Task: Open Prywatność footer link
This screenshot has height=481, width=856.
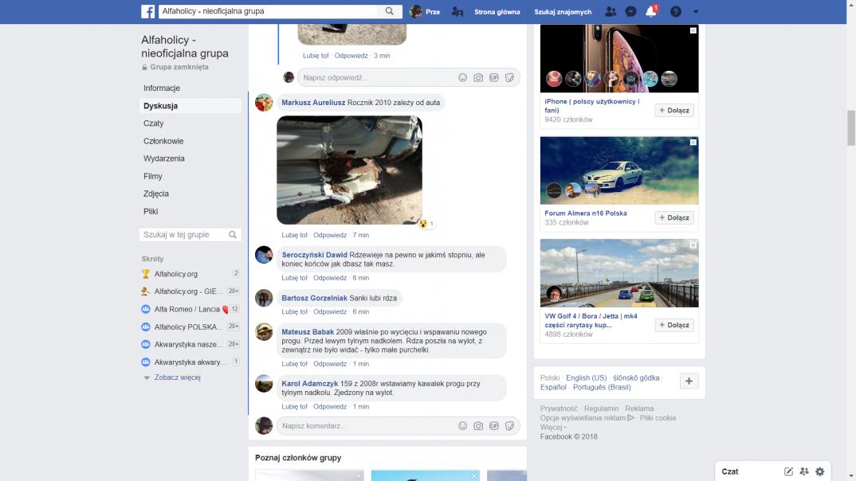Action: coord(559,409)
